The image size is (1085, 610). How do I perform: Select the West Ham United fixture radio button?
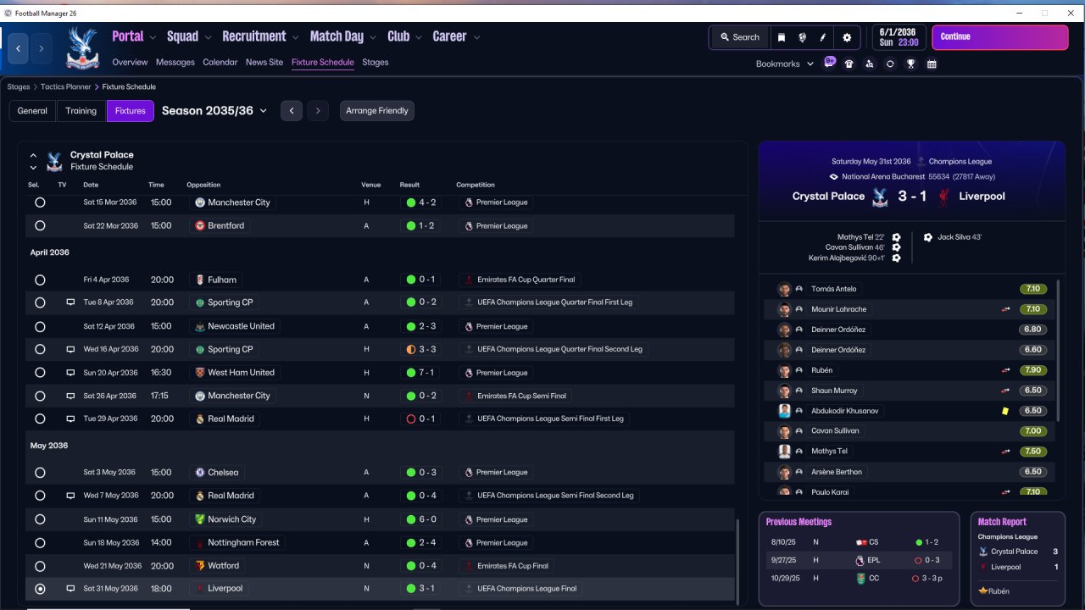tap(40, 373)
